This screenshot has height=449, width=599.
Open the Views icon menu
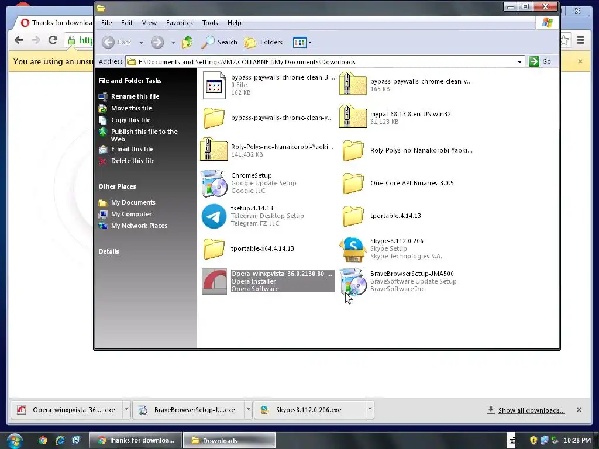(302, 42)
